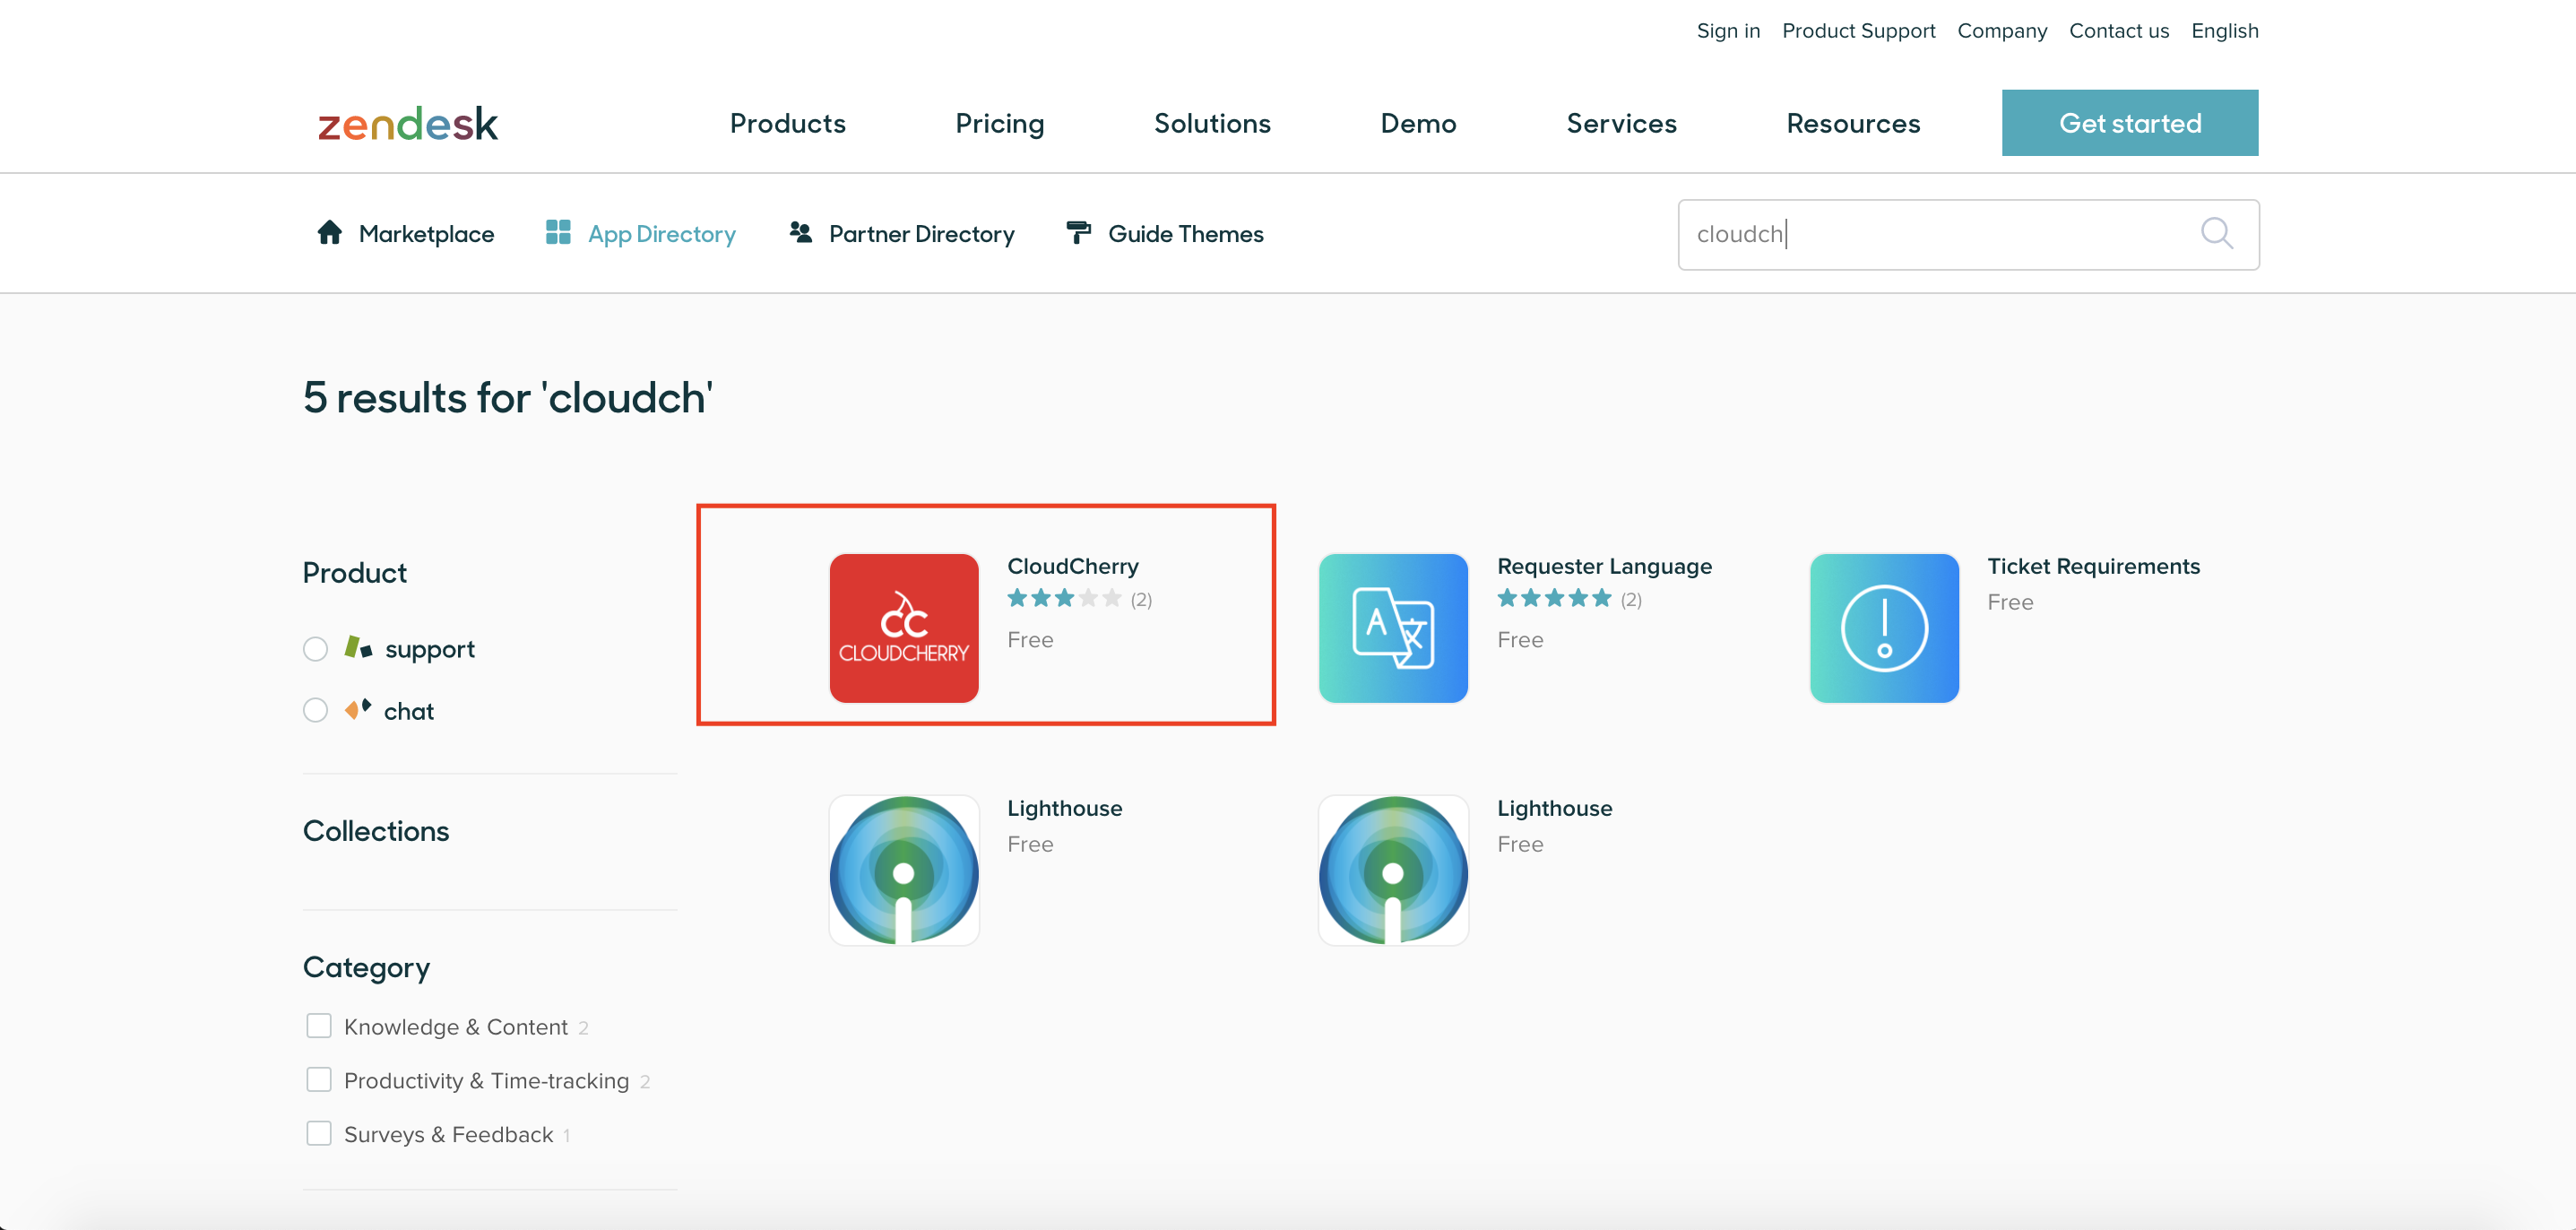
Task: Click CloudCherry star rating
Action: (1064, 599)
